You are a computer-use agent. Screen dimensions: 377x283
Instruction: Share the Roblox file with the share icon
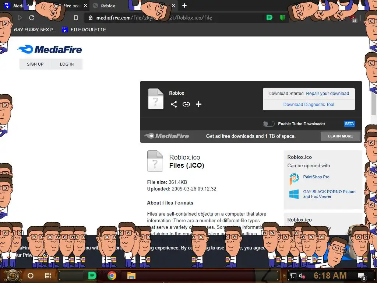pyautogui.click(x=174, y=104)
